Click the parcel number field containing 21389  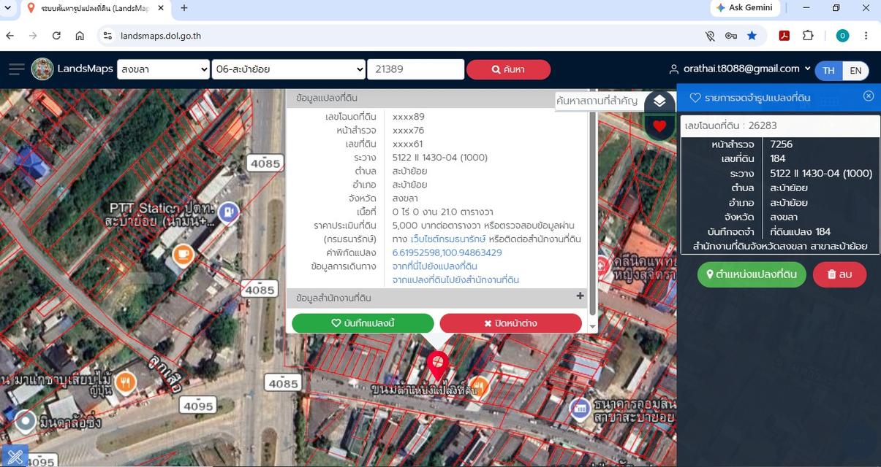click(415, 69)
